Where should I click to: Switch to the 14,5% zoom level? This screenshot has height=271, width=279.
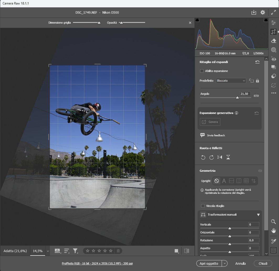(x=38, y=251)
